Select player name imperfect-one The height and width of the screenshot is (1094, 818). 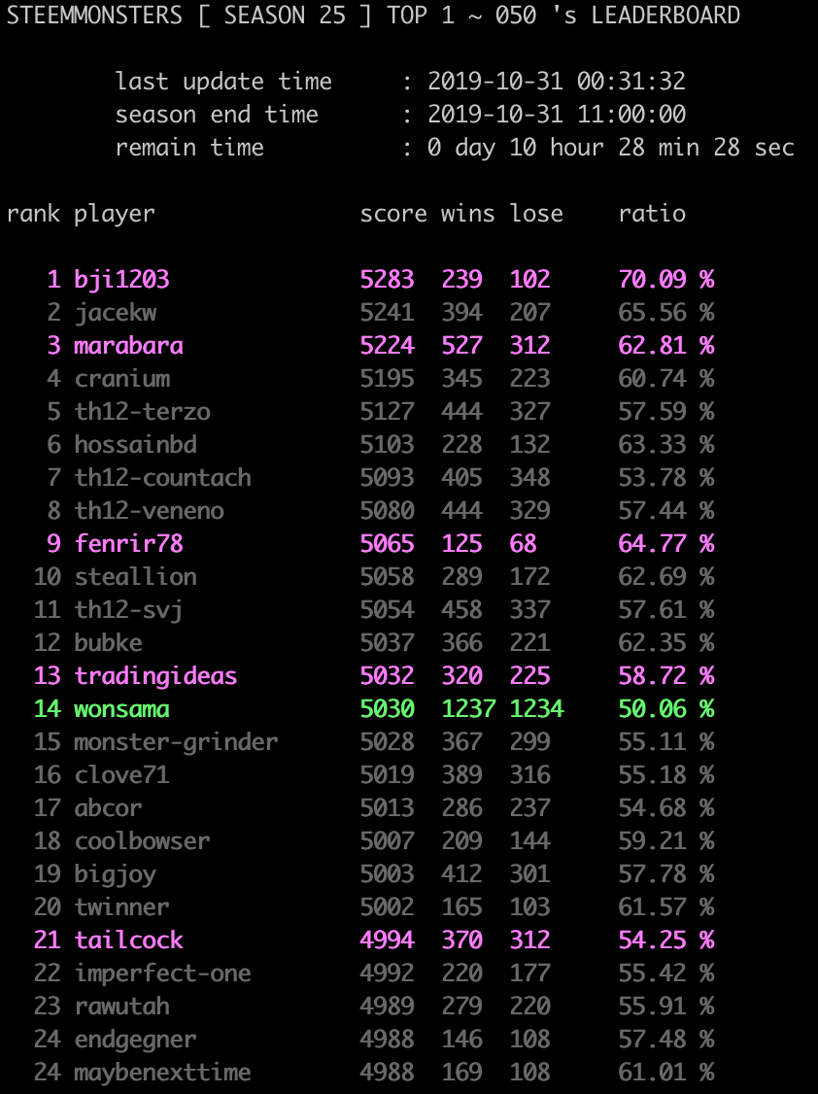pyautogui.click(x=162, y=974)
